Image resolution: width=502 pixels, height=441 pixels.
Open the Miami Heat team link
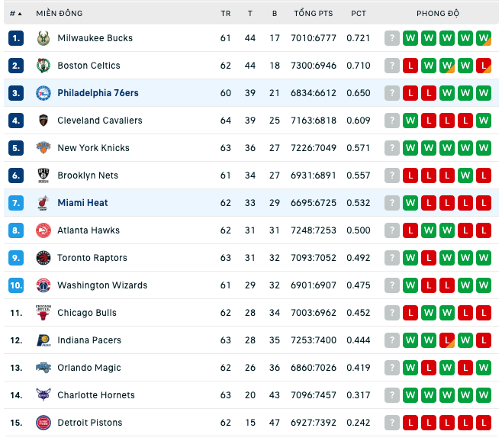[82, 203]
